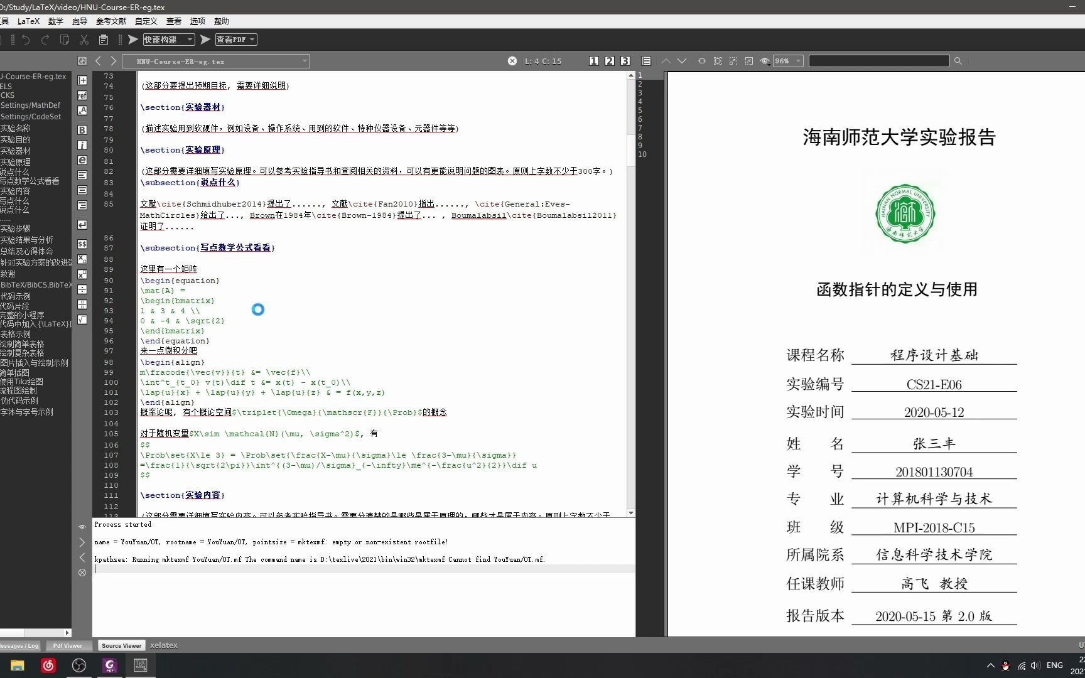Image resolution: width=1085 pixels, height=678 pixels.
Task: Open the 参考文献 menu
Action: [x=111, y=21]
